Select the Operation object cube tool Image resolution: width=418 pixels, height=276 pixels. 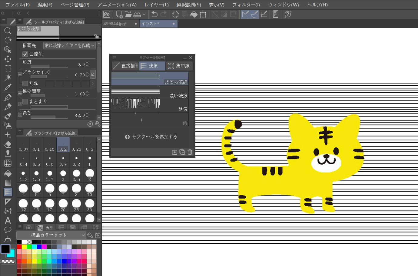(8, 50)
